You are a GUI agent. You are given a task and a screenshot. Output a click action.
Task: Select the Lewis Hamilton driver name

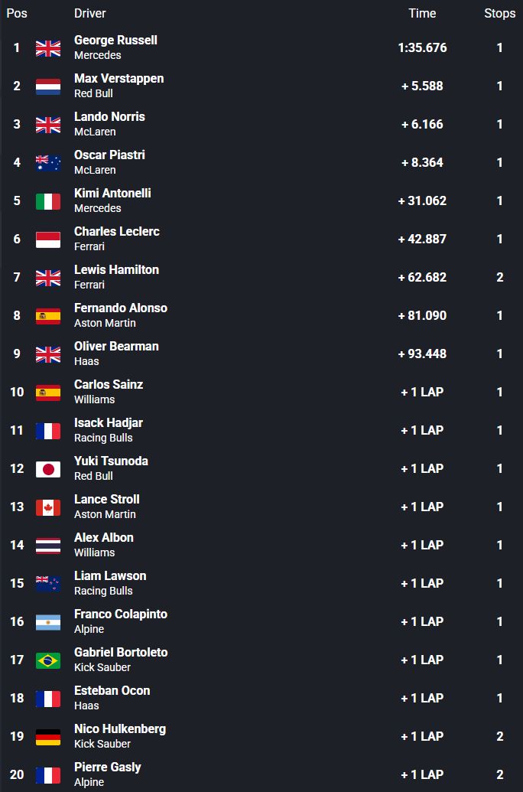(116, 270)
